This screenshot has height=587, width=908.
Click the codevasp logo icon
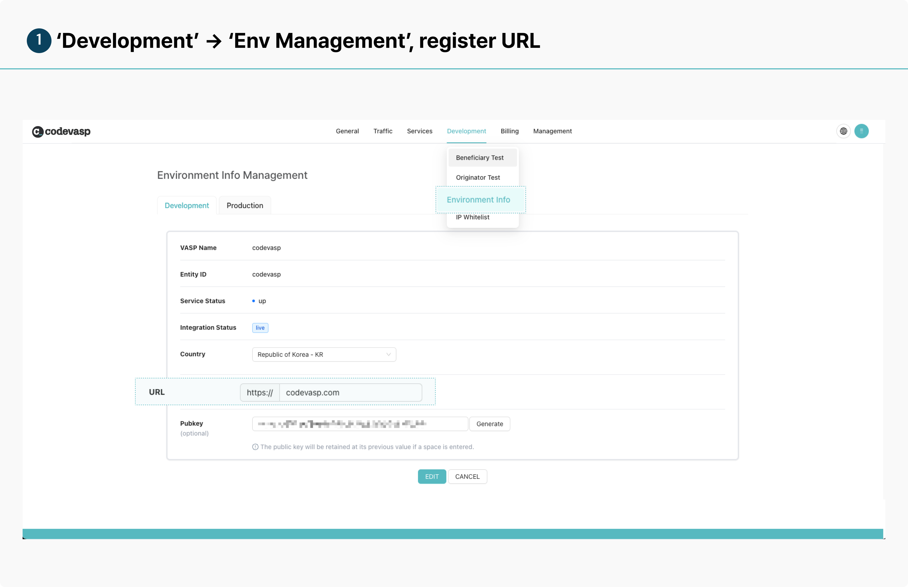tap(38, 131)
